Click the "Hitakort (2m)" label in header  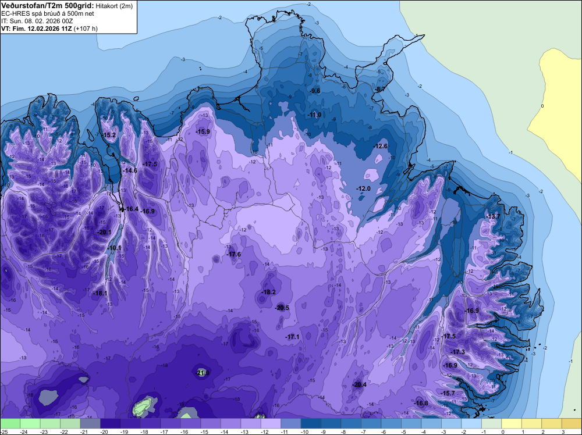[114, 6]
